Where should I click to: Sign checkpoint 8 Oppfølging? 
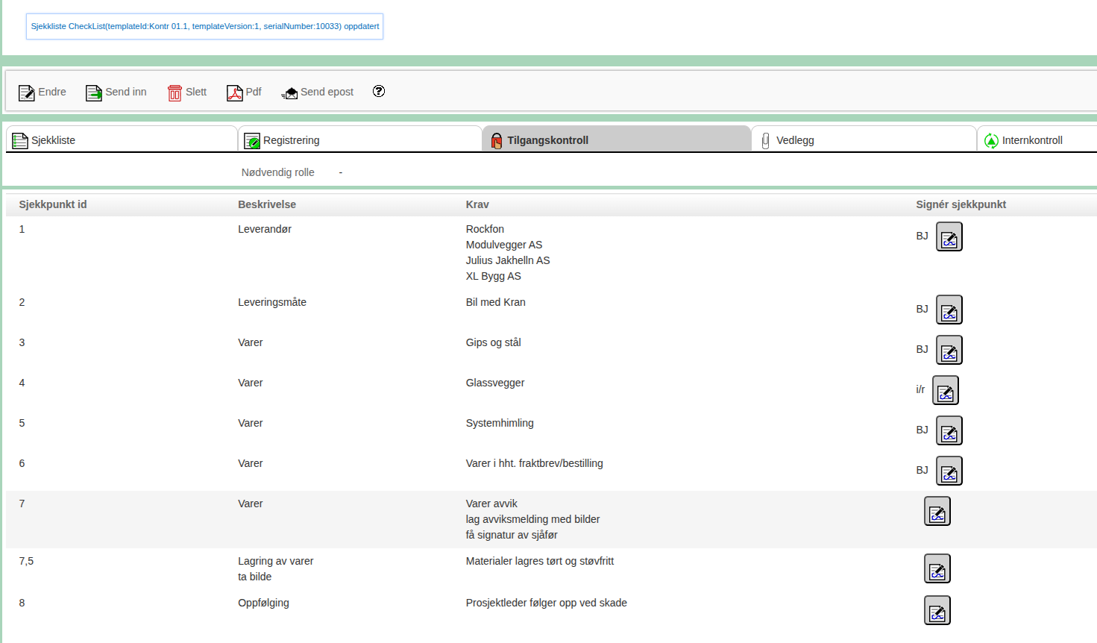(937, 609)
